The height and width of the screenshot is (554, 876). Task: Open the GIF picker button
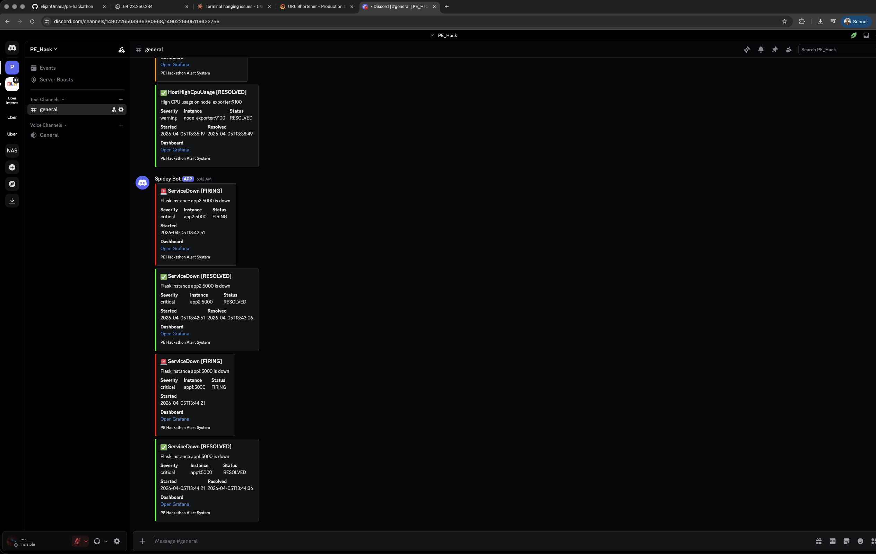(x=832, y=541)
